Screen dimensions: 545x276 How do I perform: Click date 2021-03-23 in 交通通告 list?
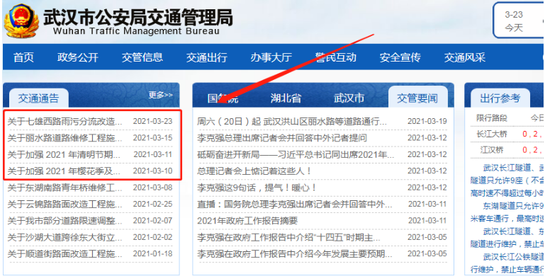tap(152, 122)
